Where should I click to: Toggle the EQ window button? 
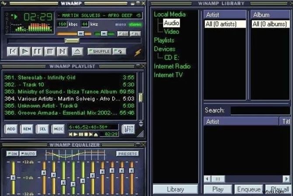(123, 34)
